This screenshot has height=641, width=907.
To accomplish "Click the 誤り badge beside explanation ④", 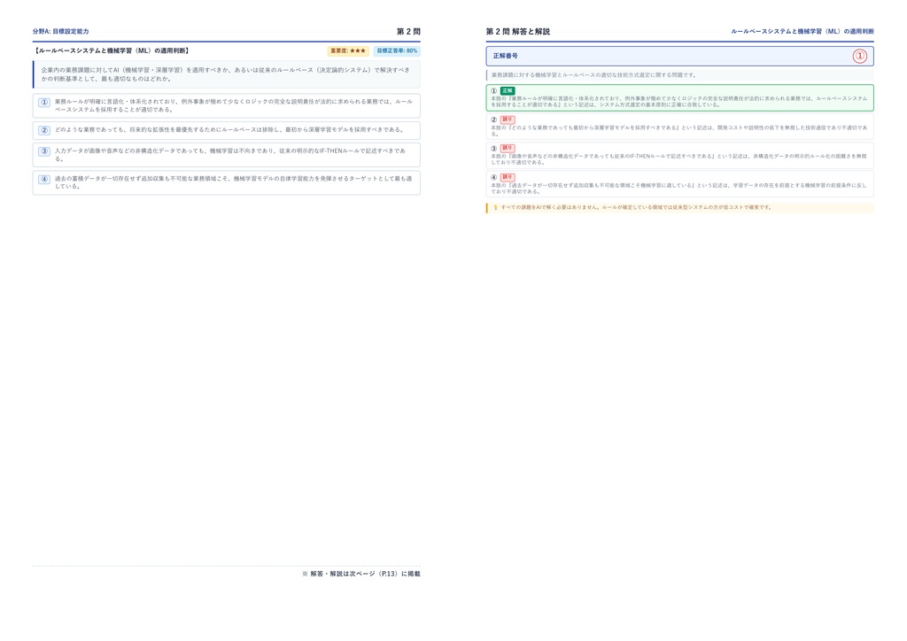I will 508,177.
